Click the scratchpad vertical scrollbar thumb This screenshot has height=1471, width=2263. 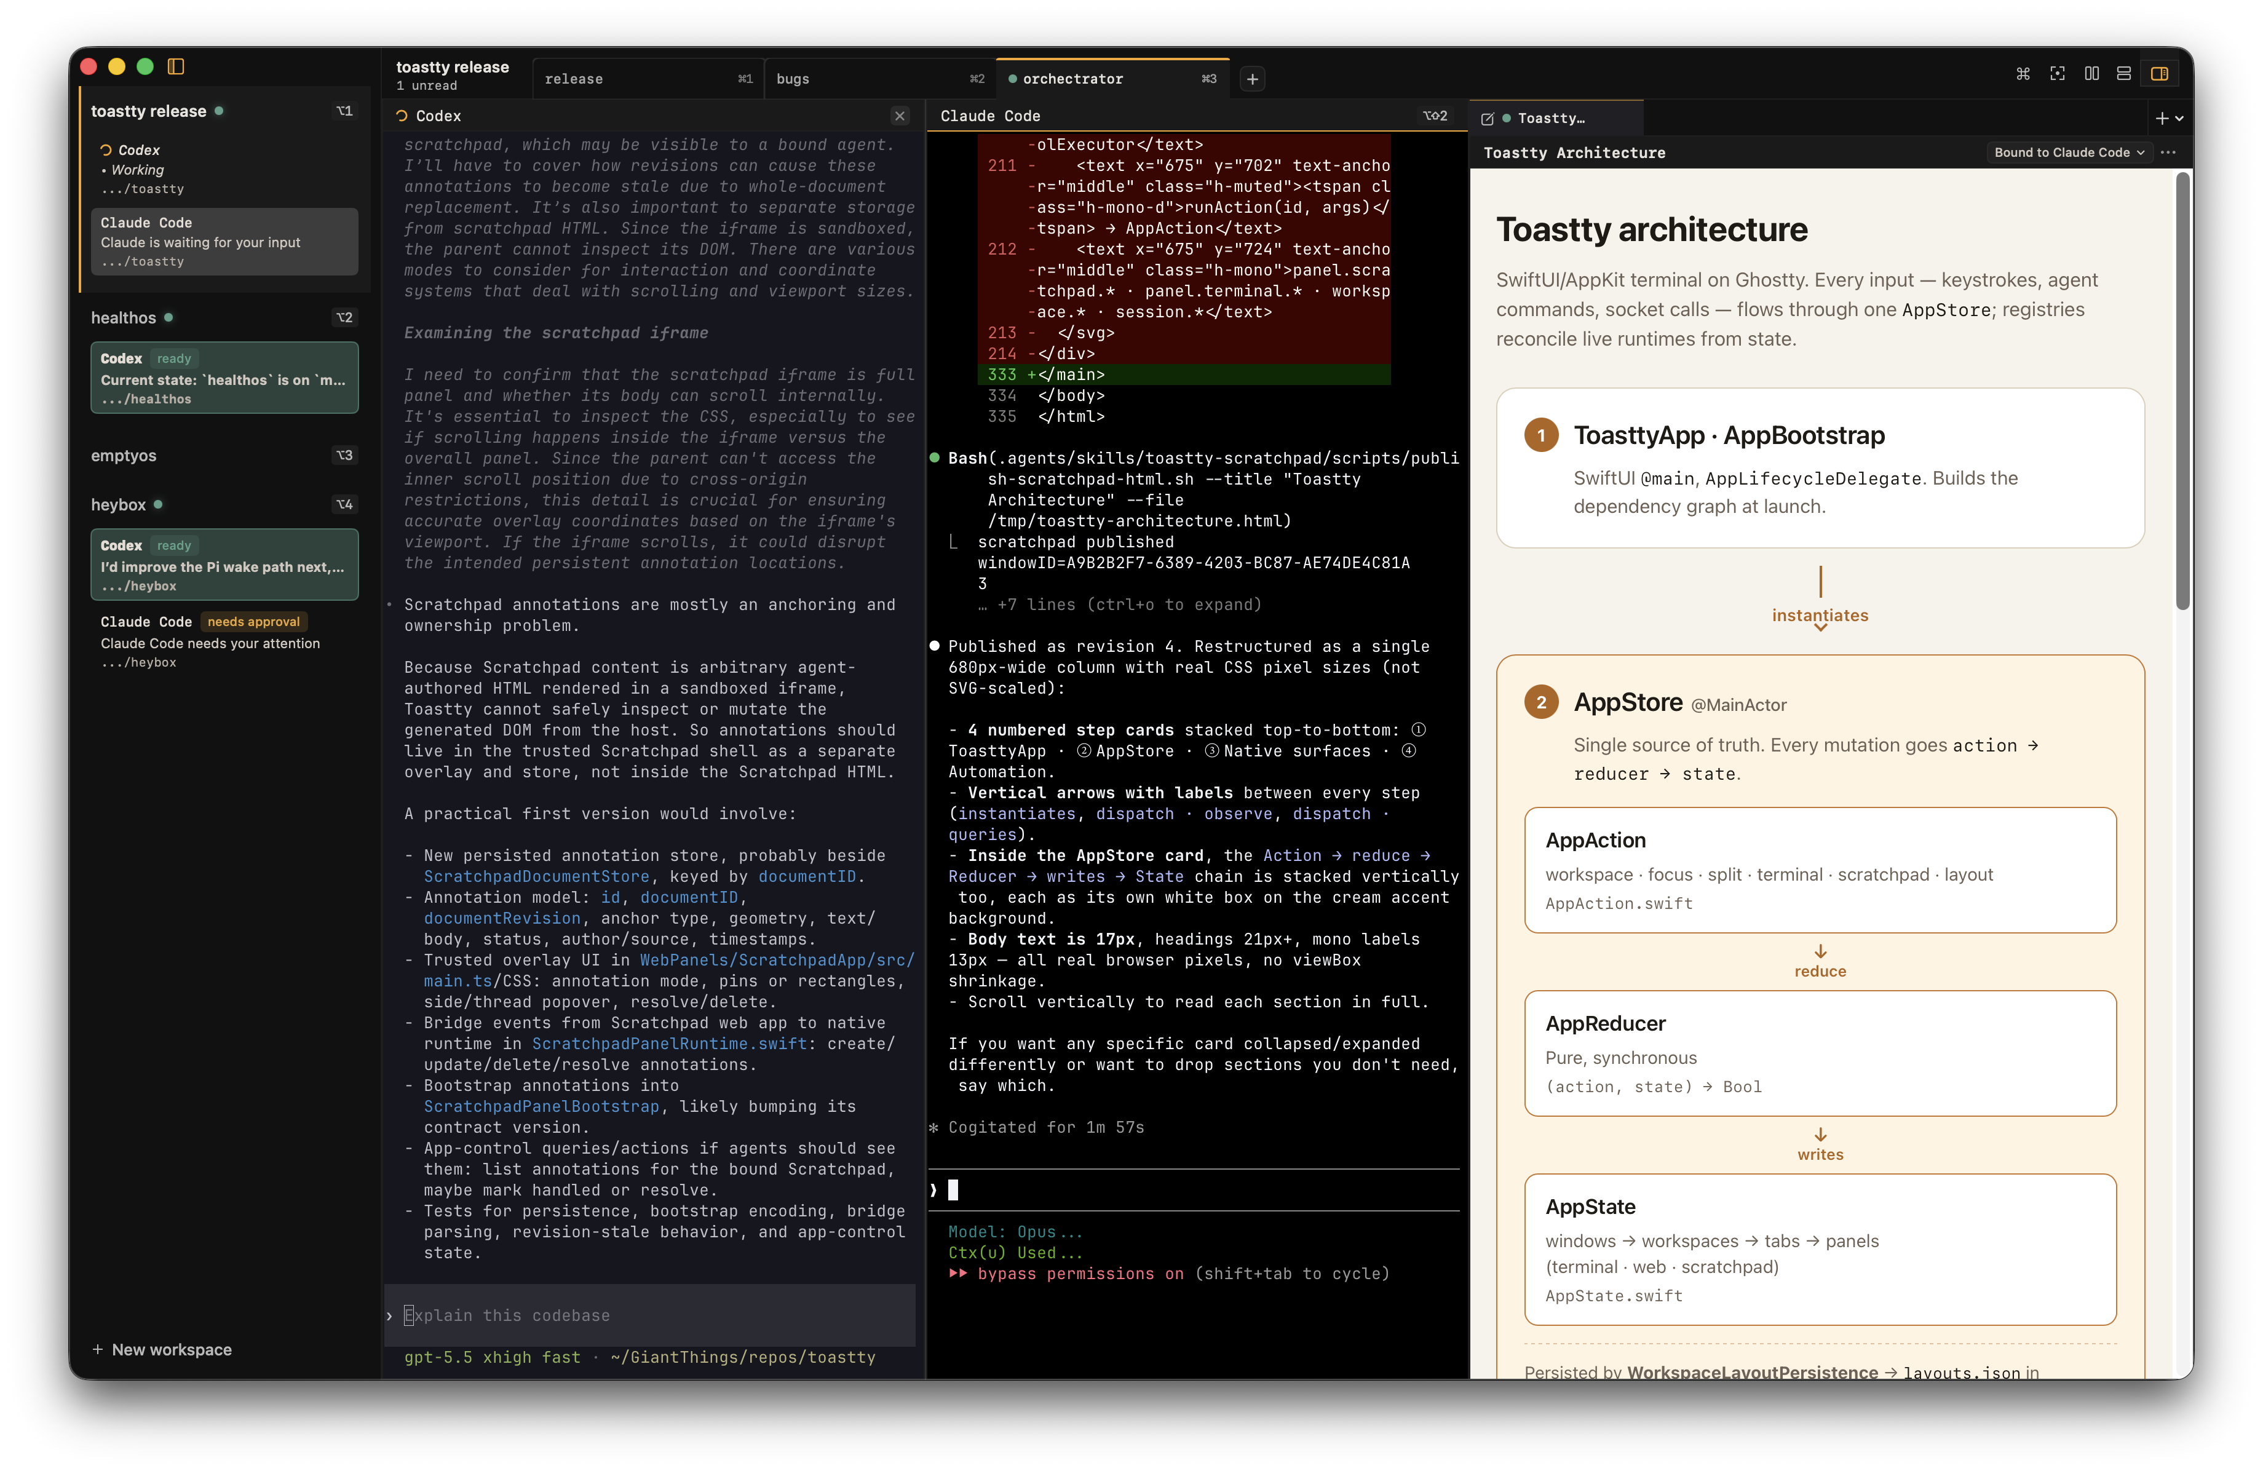[2183, 390]
